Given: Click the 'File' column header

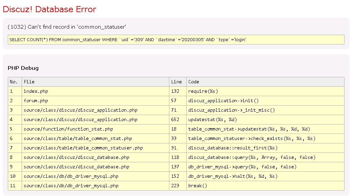Looking at the screenshot, I should click(96, 82).
